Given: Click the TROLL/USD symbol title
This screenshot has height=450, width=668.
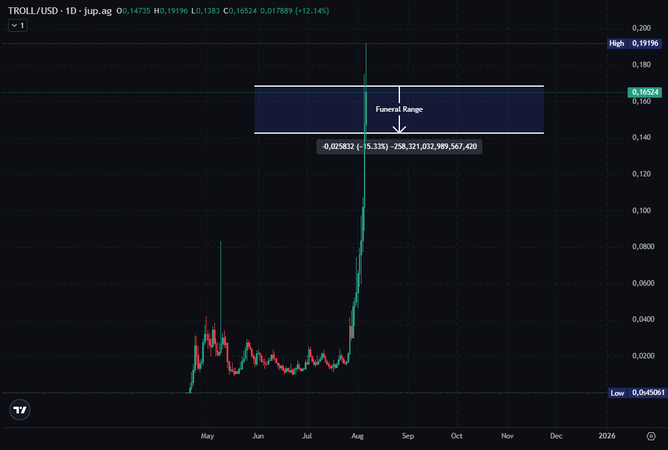Looking at the screenshot, I should click(x=32, y=10).
